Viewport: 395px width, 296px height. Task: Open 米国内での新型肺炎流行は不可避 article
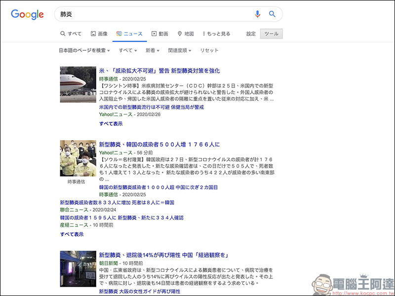point(152,107)
